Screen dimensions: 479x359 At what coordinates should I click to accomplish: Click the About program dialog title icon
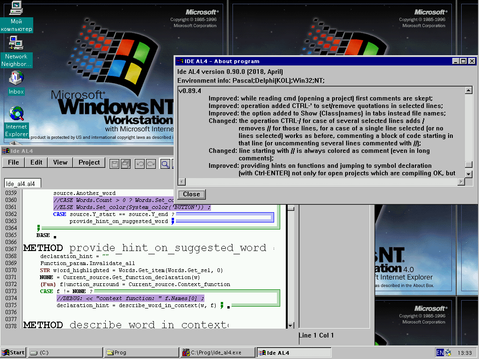click(x=180, y=61)
